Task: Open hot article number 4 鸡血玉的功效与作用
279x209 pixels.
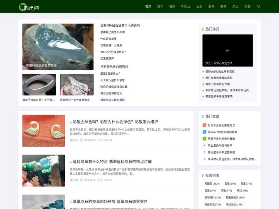Action: point(220,146)
